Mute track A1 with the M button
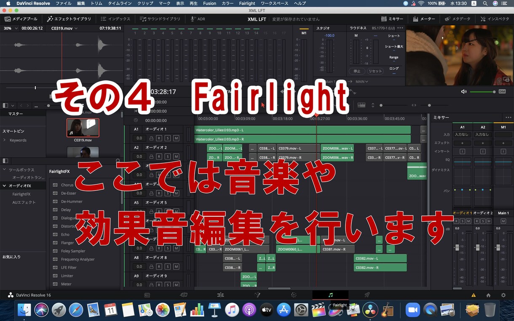 pos(176,138)
